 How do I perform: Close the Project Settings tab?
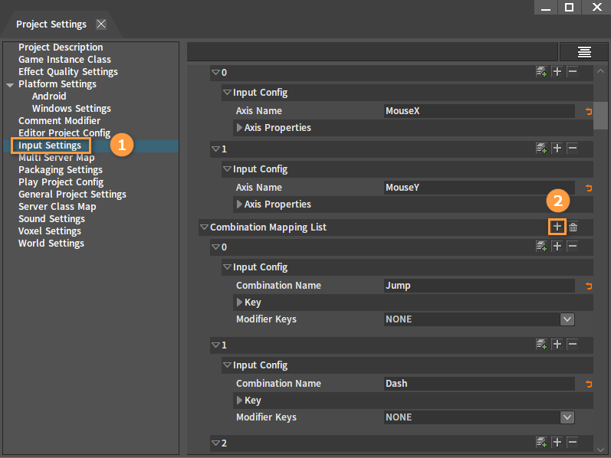pyautogui.click(x=101, y=25)
